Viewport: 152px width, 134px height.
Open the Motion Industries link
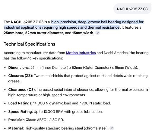click(81, 53)
